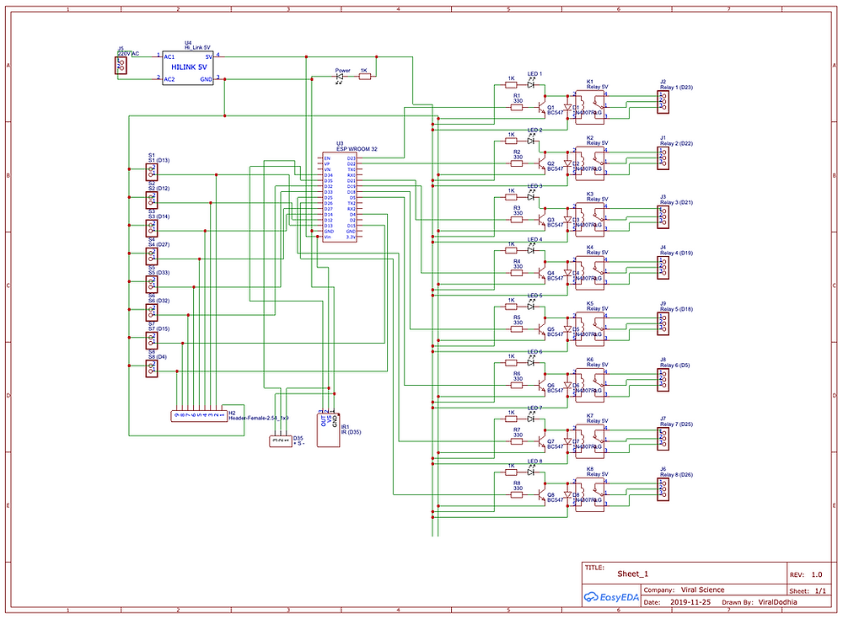Select the 'Sheet_1' title text
The image size is (843, 619).
[x=633, y=574]
